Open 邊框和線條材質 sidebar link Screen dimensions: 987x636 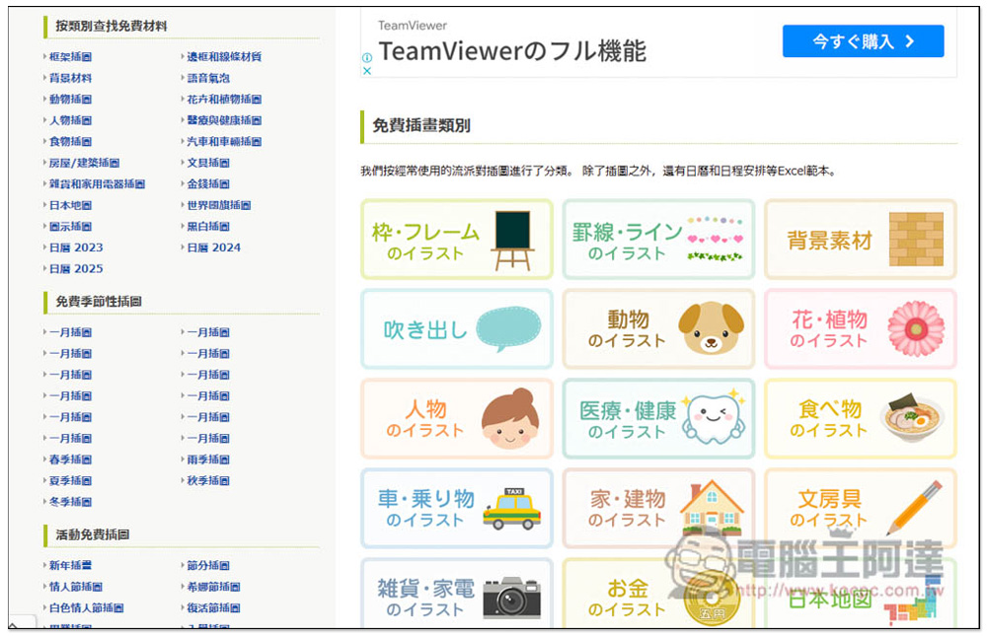tap(224, 56)
